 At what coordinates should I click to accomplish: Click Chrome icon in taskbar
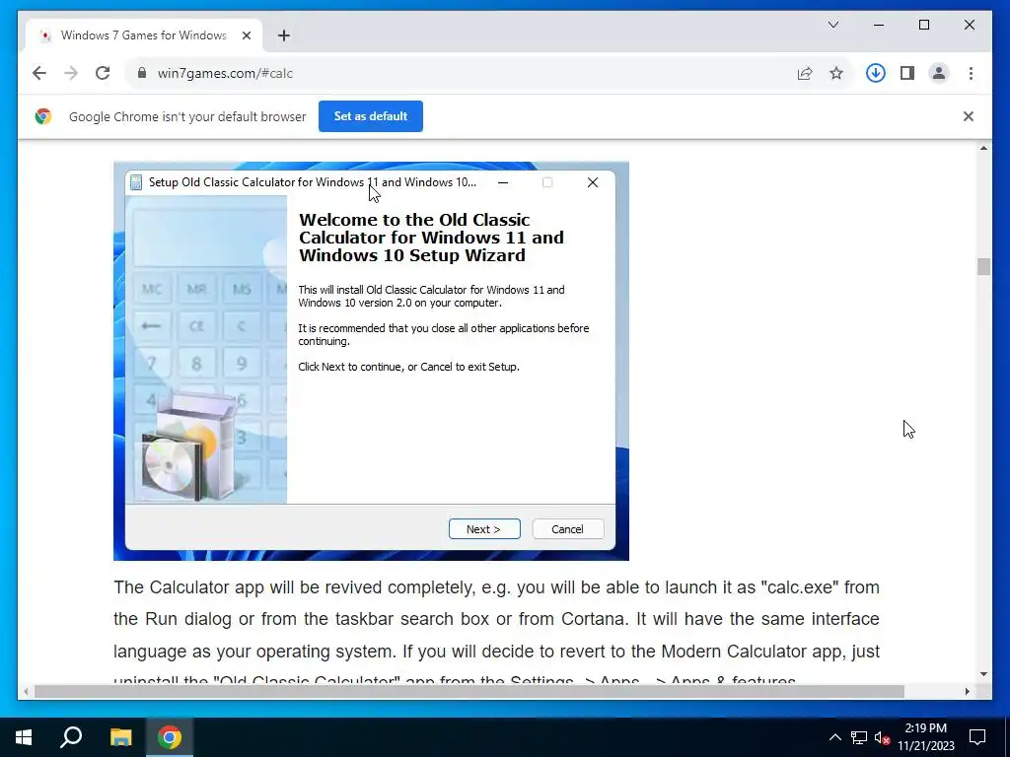pos(170,737)
